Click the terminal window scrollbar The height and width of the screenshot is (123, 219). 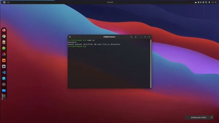click(151, 64)
